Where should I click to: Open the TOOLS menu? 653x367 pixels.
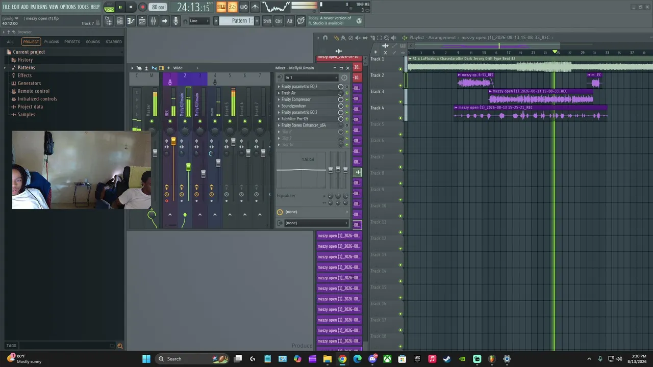pos(83,7)
